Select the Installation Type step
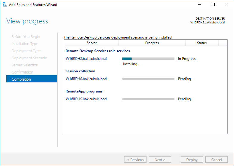234x166 pixels. click(x=25, y=44)
